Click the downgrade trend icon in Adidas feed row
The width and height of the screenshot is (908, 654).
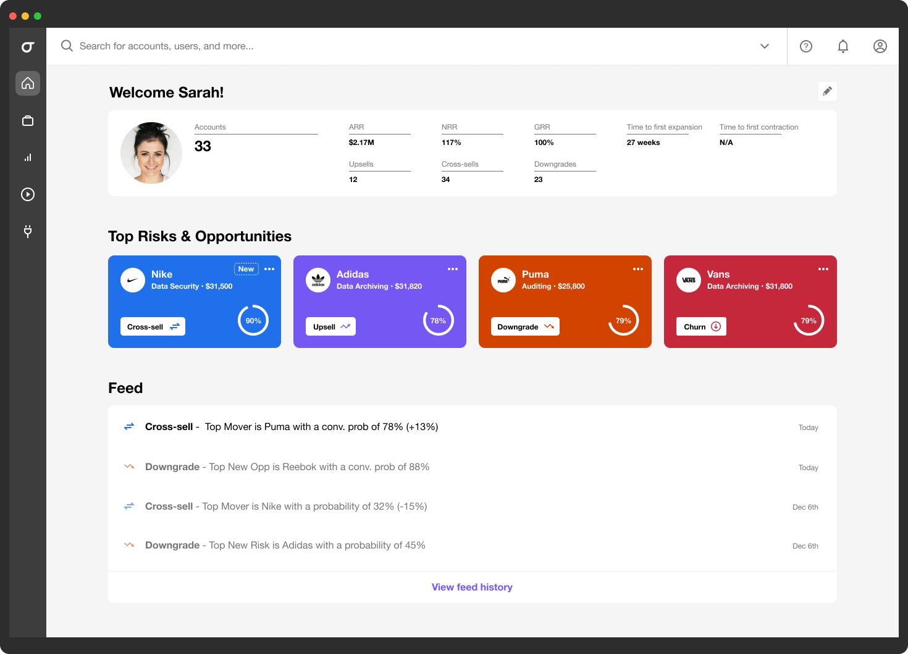coord(129,545)
